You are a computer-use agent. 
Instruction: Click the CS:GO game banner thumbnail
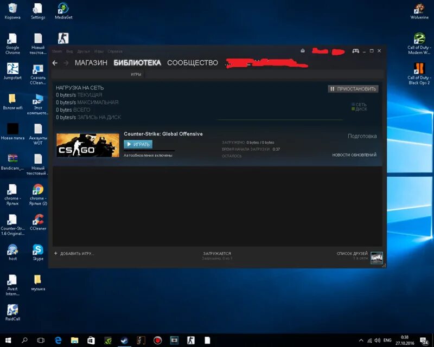(x=88, y=145)
